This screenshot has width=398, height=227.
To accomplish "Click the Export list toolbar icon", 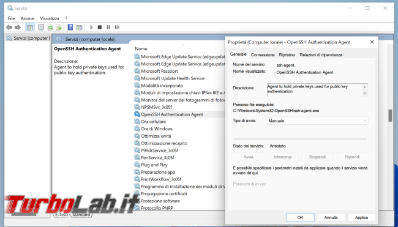I will click(x=59, y=27).
